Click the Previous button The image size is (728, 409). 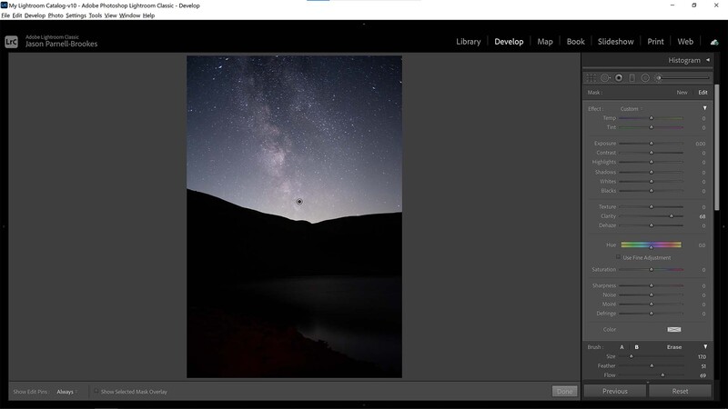(x=615, y=392)
